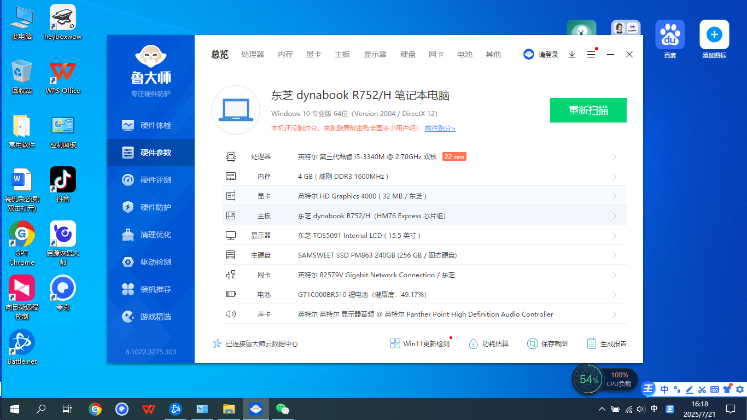Image resolution: width=747 pixels, height=420 pixels.
Task: Expand the 处理器 row chevron
Action: [614, 157]
